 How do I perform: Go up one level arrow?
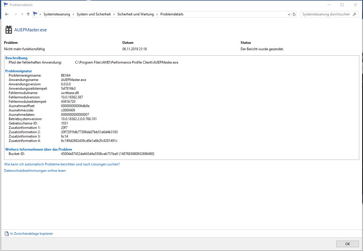tap(28, 14)
